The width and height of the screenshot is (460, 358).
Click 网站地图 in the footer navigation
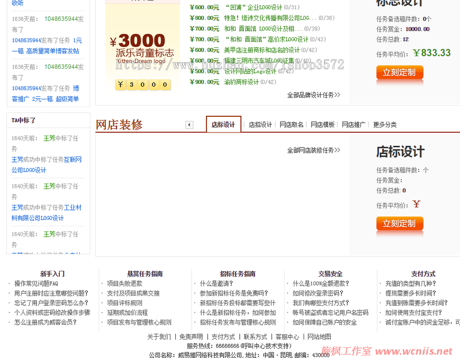click(318, 337)
